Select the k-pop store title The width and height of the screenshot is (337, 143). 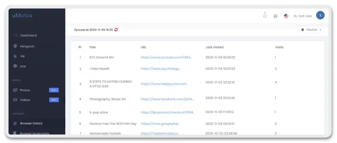[x=99, y=112]
